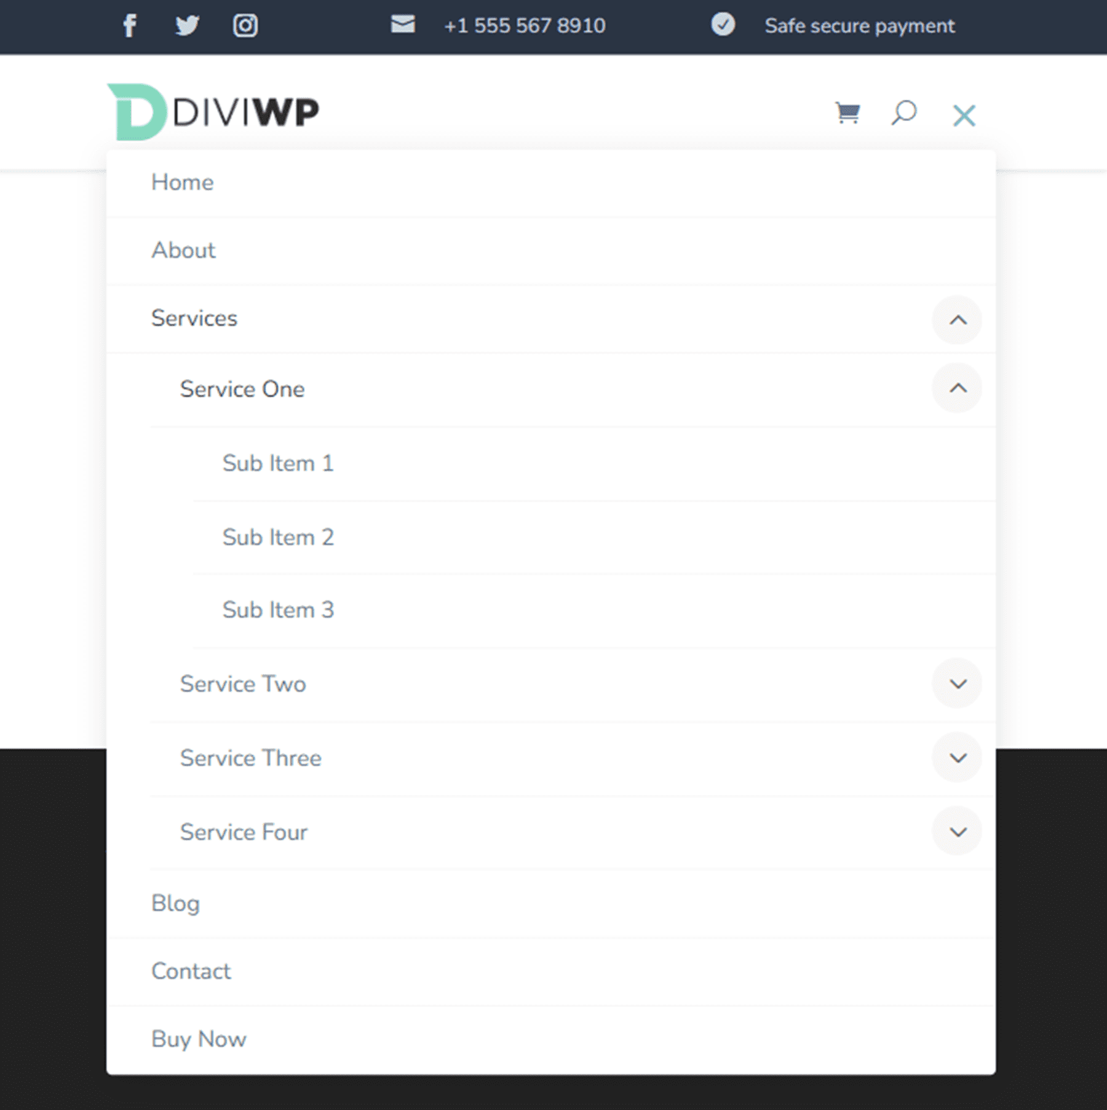The height and width of the screenshot is (1110, 1107).
Task: Click the Buy Now link
Action: coord(198,1039)
